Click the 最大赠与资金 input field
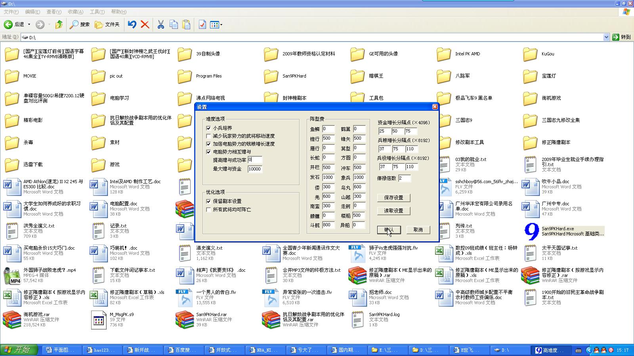This screenshot has height=356, width=634. coord(255,169)
